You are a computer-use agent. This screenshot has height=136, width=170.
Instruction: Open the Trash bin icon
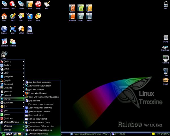click(166, 72)
